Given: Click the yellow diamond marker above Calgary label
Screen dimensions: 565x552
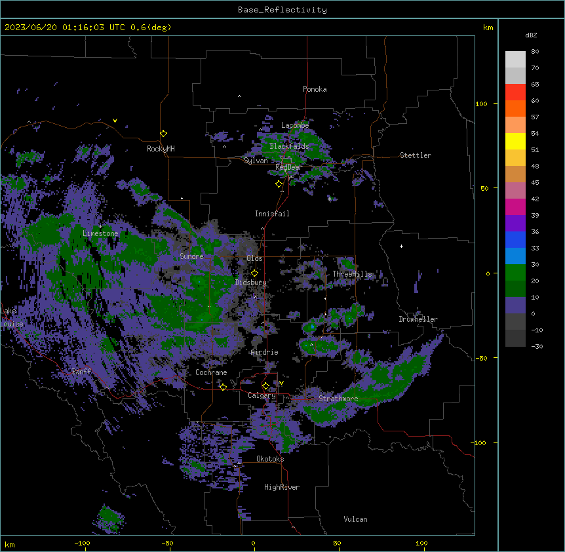Looking at the screenshot, I should pos(265,386).
